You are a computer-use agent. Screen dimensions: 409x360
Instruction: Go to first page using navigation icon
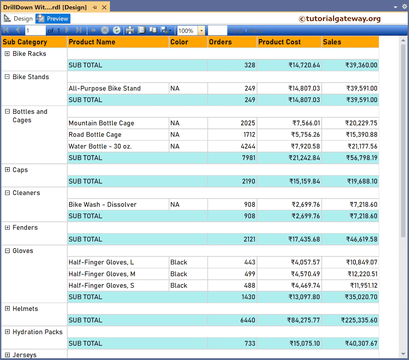(6, 30)
